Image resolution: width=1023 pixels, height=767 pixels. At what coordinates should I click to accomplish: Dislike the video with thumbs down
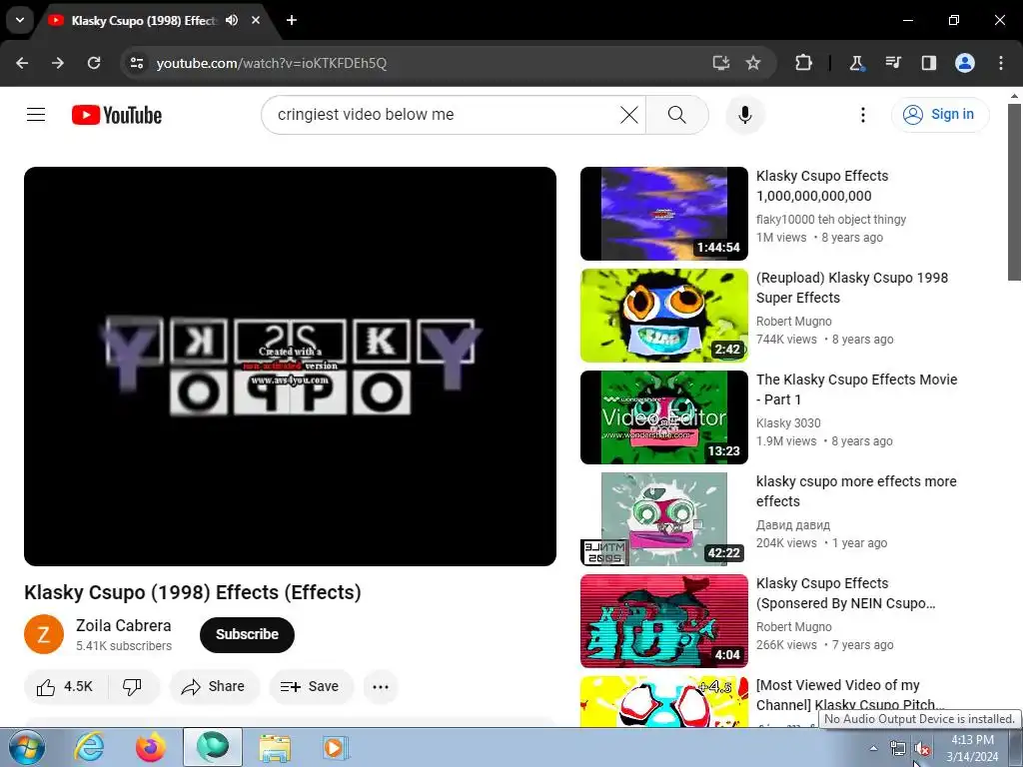point(133,687)
